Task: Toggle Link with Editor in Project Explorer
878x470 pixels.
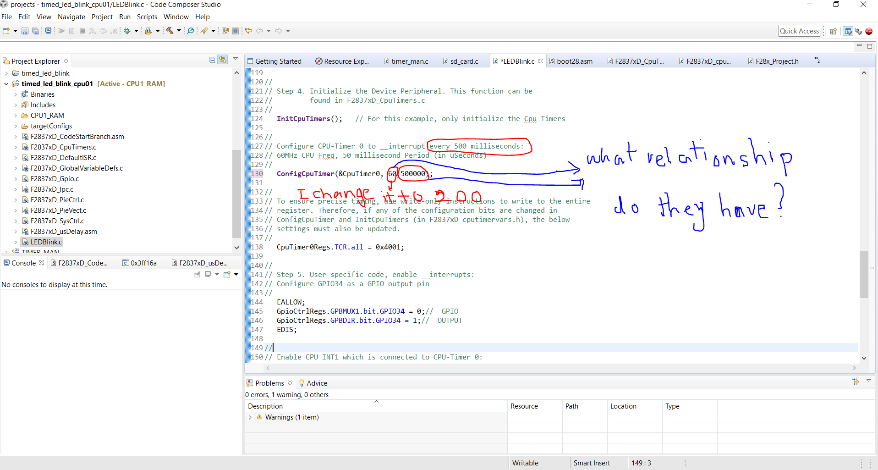Action: pyautogui.click(x=223, y=60)
